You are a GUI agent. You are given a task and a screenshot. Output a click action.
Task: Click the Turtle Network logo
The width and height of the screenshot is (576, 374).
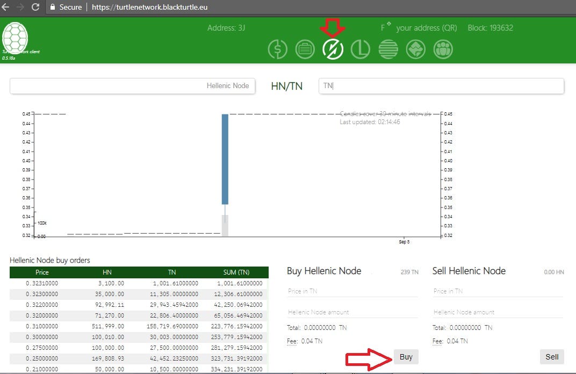coord(15,38)
